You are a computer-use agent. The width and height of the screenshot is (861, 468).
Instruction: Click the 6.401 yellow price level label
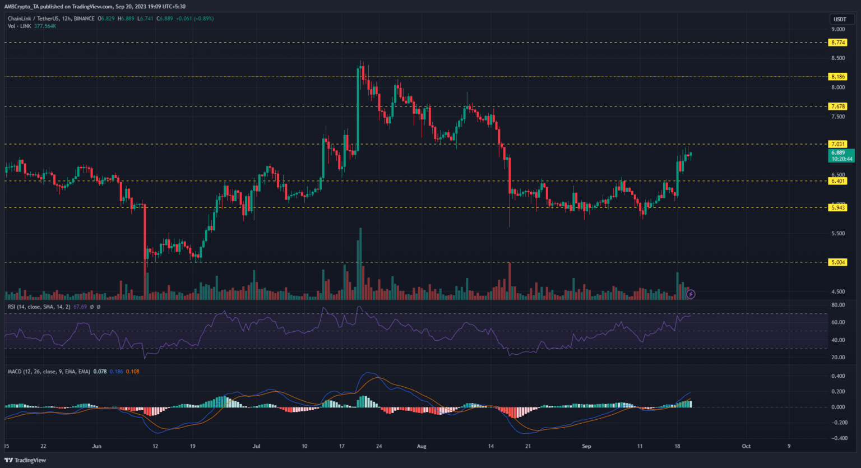(x=838, y=181)
